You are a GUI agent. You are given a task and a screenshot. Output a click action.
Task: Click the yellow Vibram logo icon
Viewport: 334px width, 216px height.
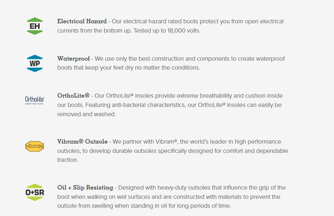pos(35,146)
